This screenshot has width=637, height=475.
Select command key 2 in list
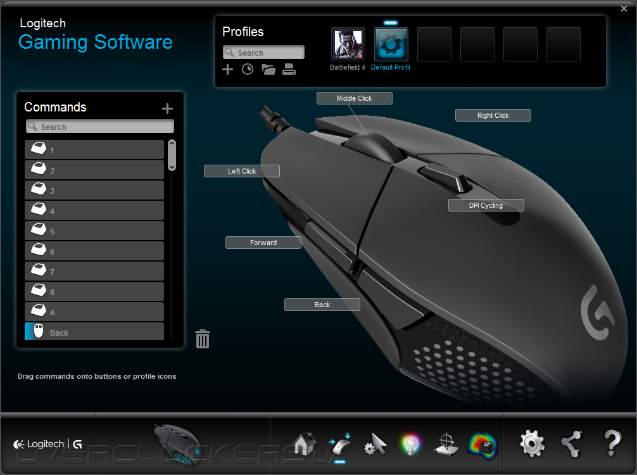94,170
